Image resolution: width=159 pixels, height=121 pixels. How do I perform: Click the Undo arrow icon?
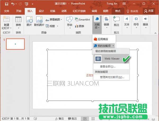click(x=13, y=4)
